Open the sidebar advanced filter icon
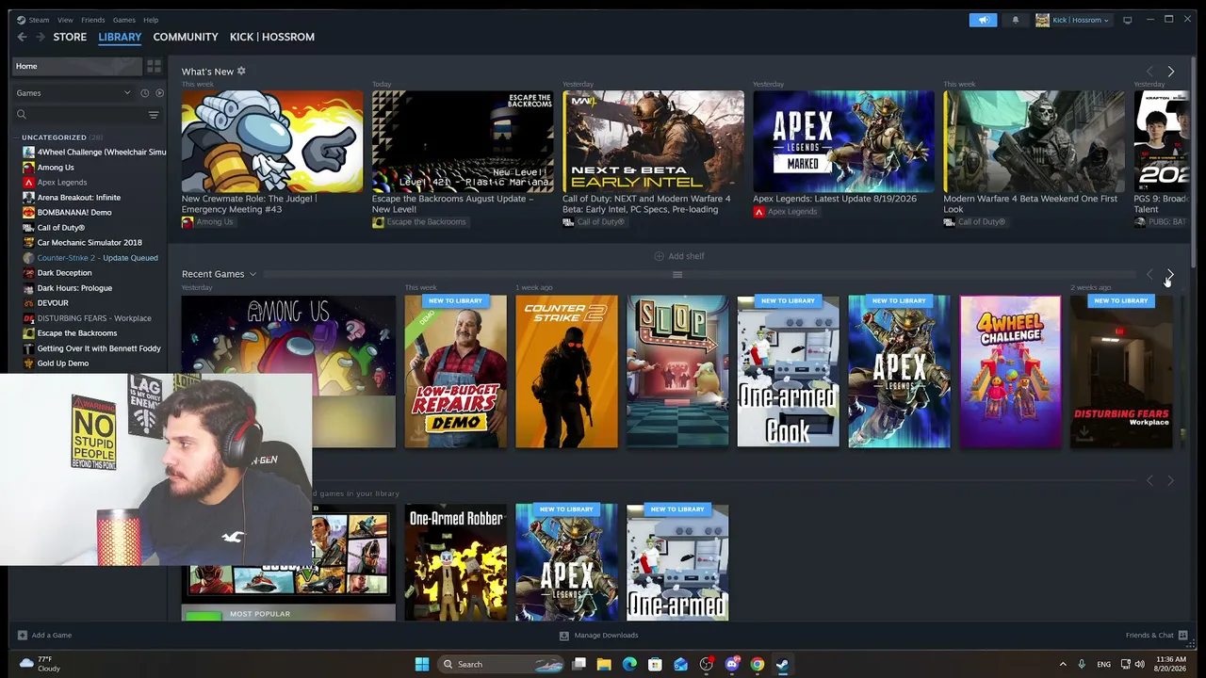This screenshot has height=678, width=1206. pyautogui.click(x=154, y=115)
